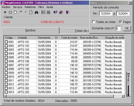Click the end period field after à
This screenshot has width=134, height=106.
click(x=123, y=13)
